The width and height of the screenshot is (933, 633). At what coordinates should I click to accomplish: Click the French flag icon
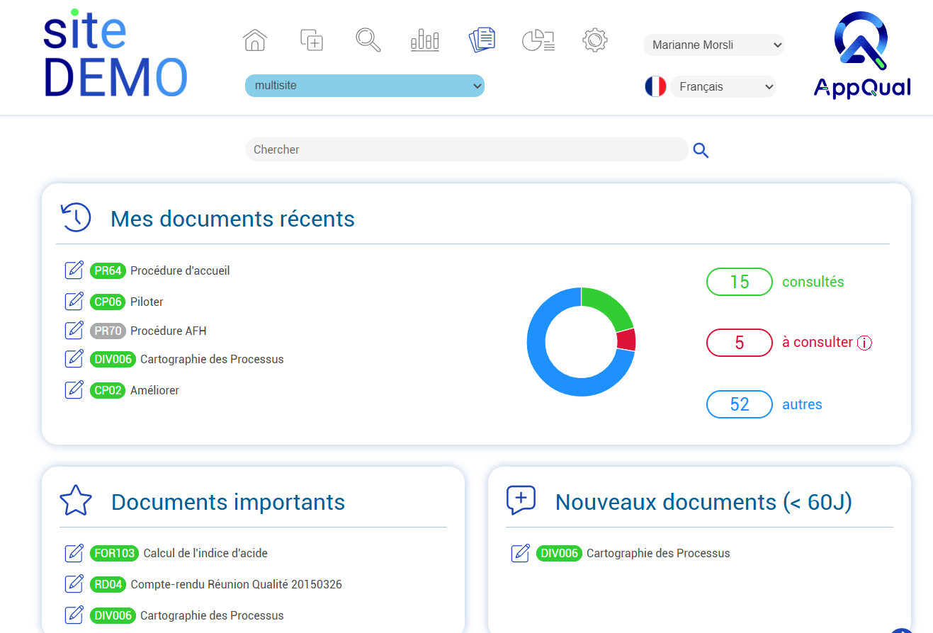(x=655, y=86)
